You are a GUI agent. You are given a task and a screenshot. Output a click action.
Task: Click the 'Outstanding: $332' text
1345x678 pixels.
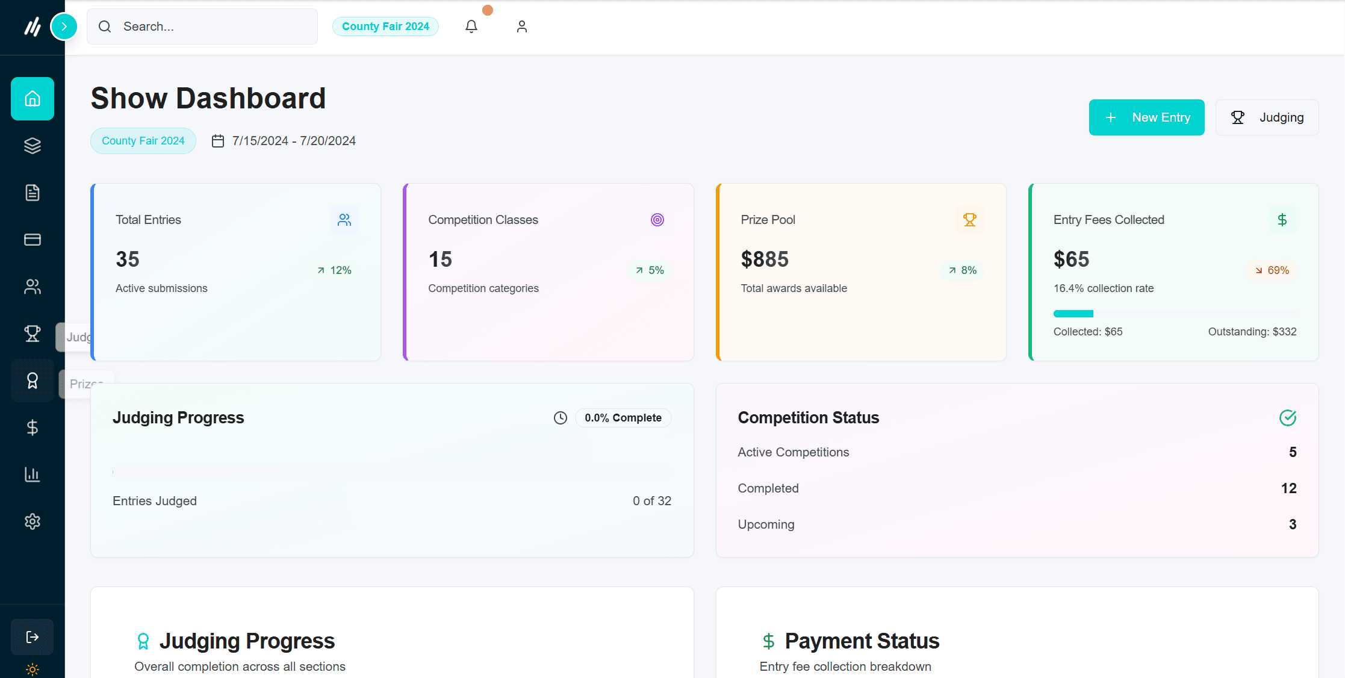1252,332
